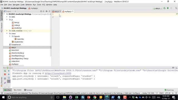Rerun app.js in the Run panel
The width and height of the screenshot is (178, 100).
point(5,71)
